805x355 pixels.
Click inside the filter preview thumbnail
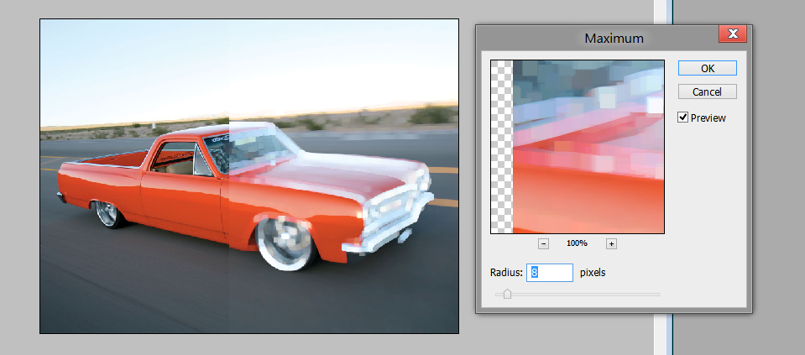[x=578, y=147]
